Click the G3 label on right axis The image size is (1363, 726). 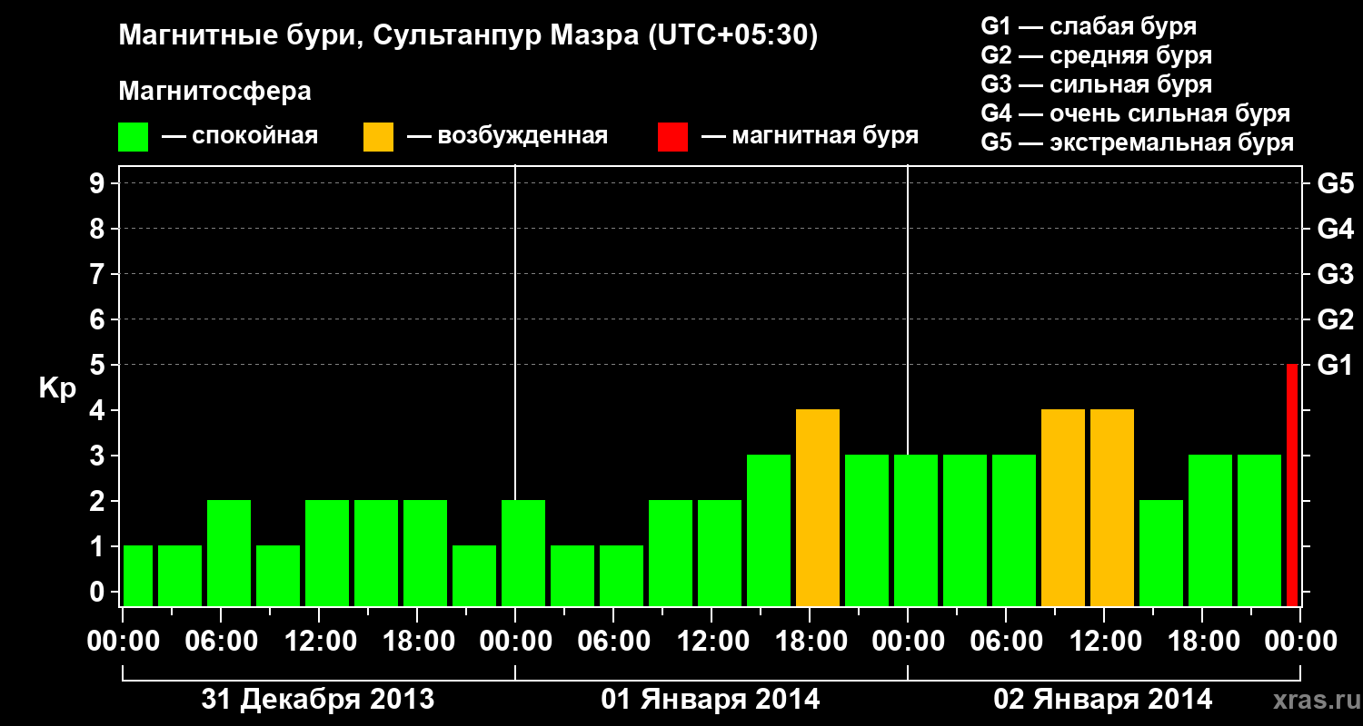(1335, 274)
